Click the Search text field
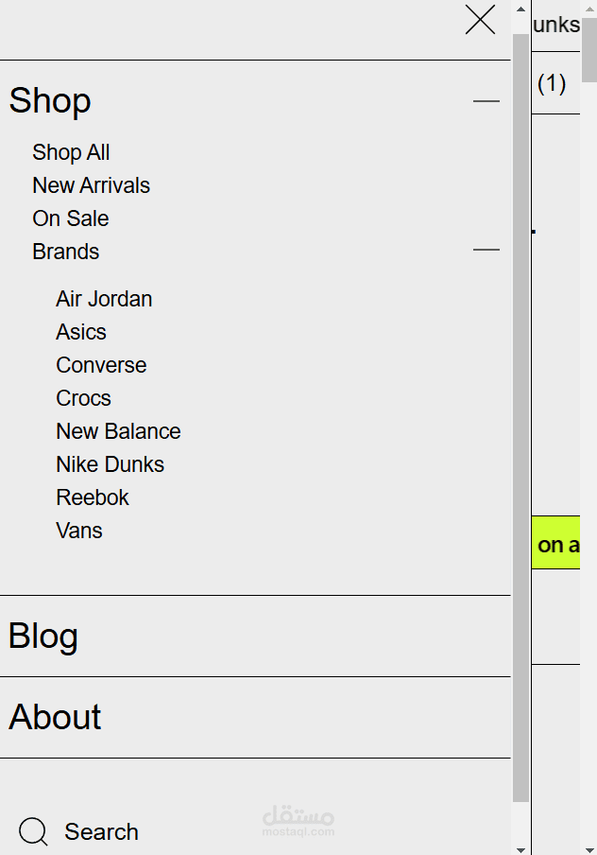This screenshot has width=597, height=855. coord(101,832)
